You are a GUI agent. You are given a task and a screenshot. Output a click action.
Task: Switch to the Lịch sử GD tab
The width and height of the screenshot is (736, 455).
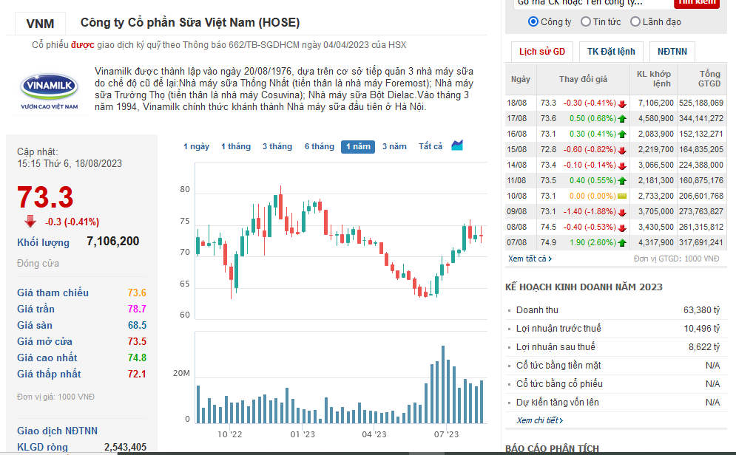pos(542,52)
